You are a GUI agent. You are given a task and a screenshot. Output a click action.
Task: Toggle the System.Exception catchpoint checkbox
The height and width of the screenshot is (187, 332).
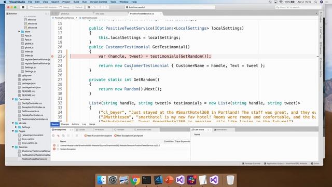(x=58, y=149)
